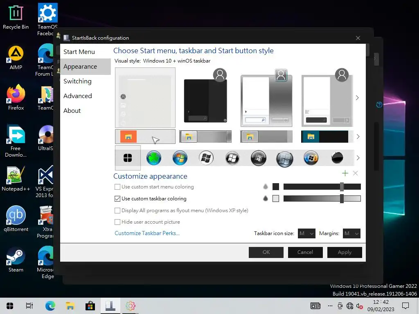Launch AIMP desktop shortcut
The width and height of the screenshot is (419, 314).
pyautogui.click(x=16, y=57)
